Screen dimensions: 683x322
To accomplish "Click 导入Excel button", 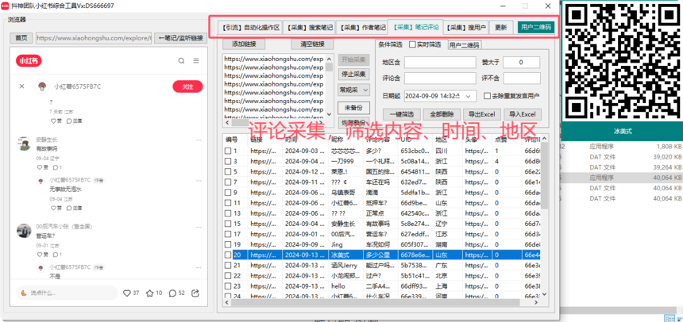I will [x=523, y=114].
